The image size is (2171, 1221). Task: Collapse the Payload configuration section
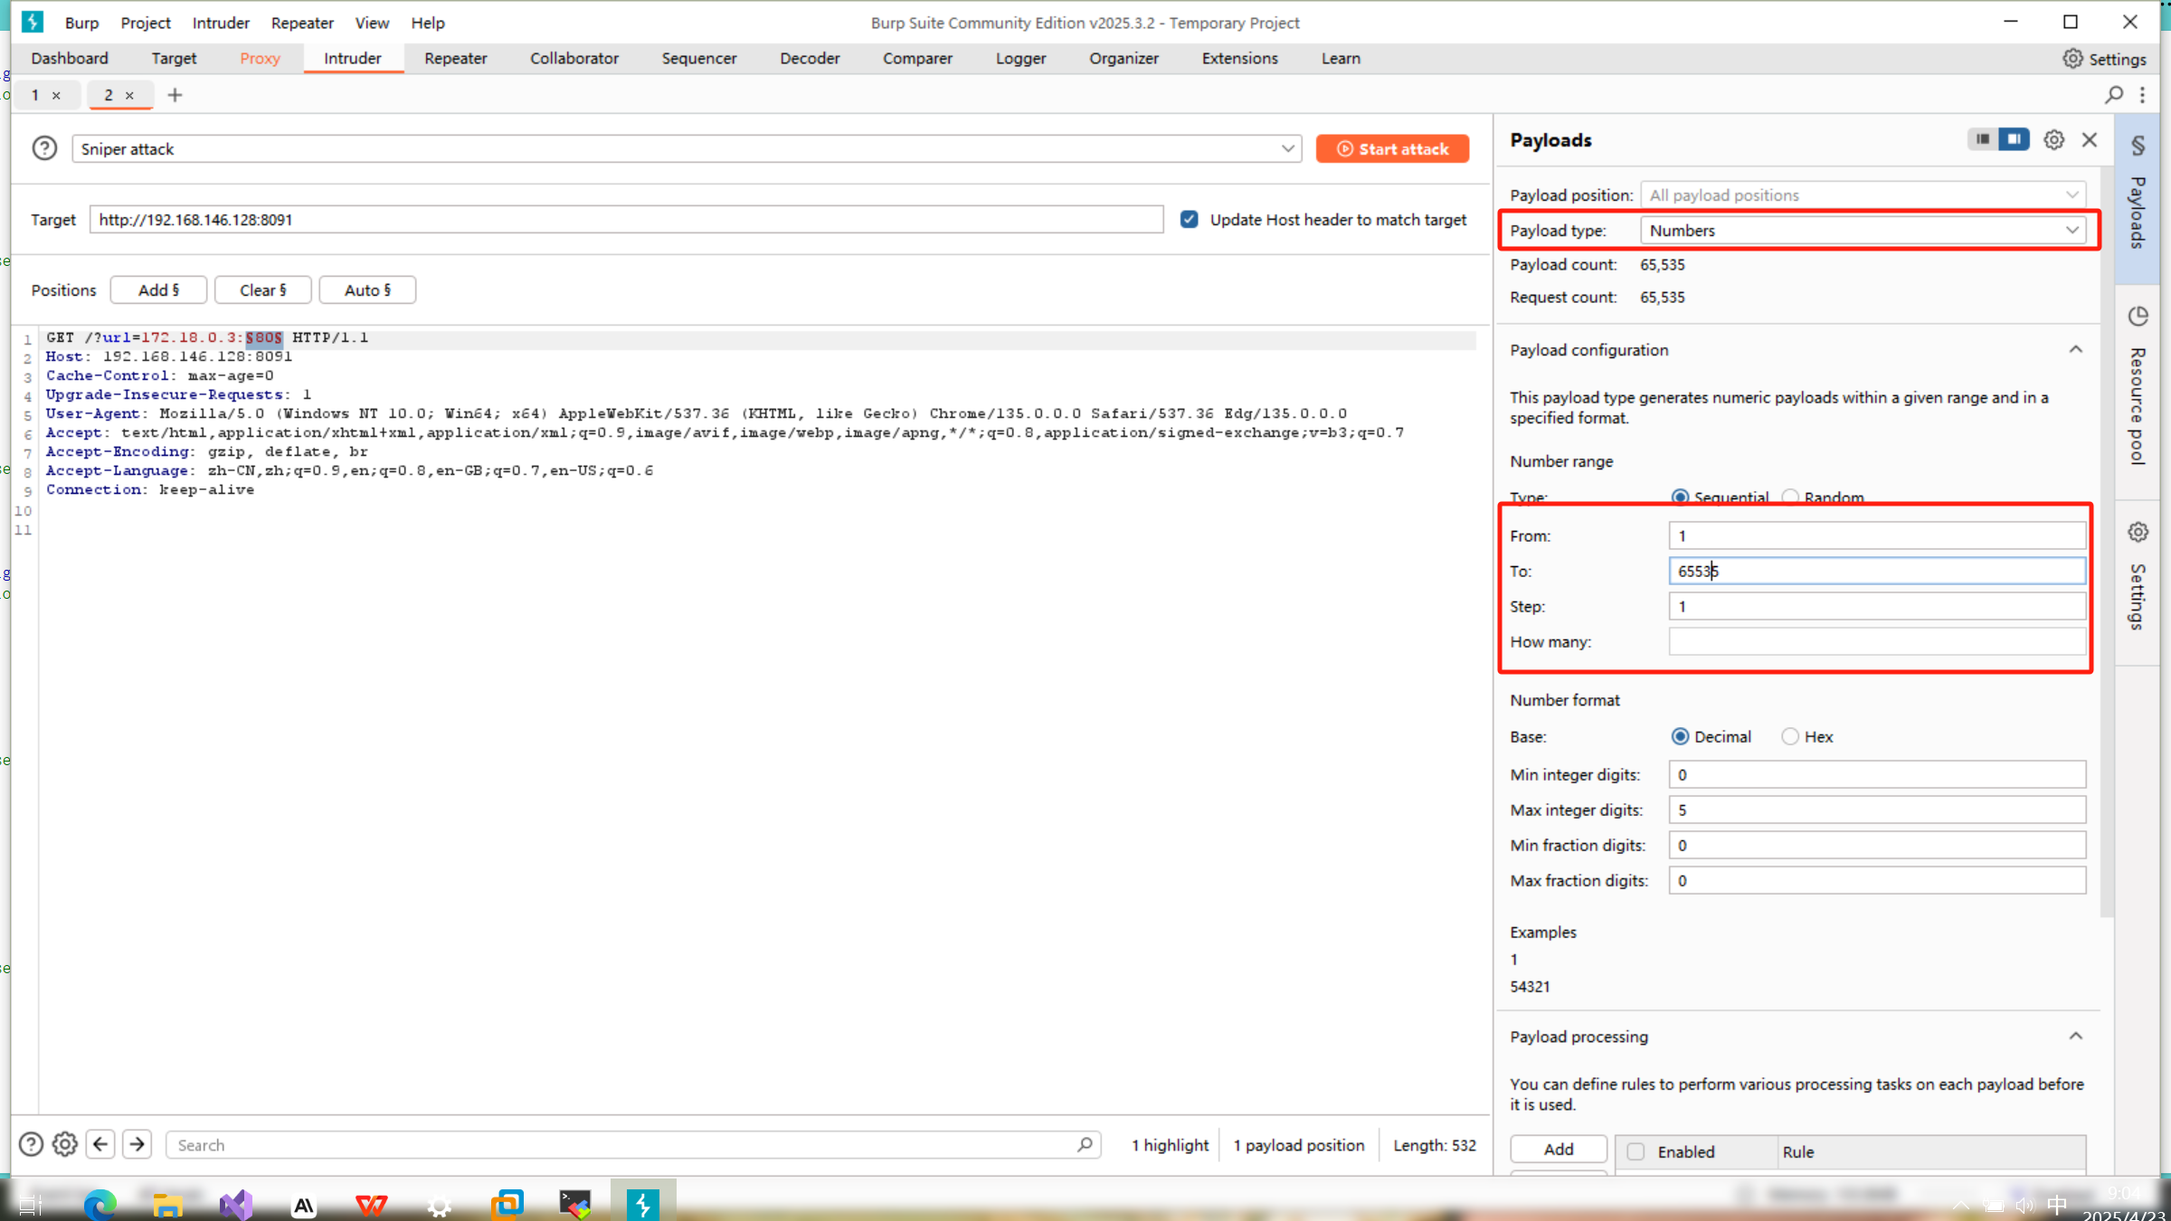point(2075,350)
